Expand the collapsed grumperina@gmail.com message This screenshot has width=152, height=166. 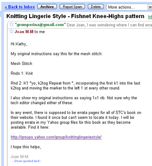pos(80,25)
